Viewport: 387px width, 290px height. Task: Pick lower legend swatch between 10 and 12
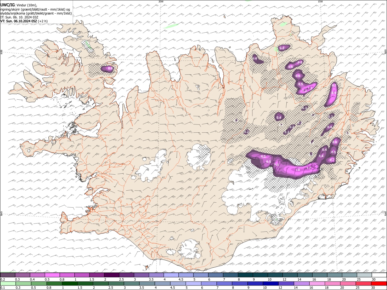271,284
